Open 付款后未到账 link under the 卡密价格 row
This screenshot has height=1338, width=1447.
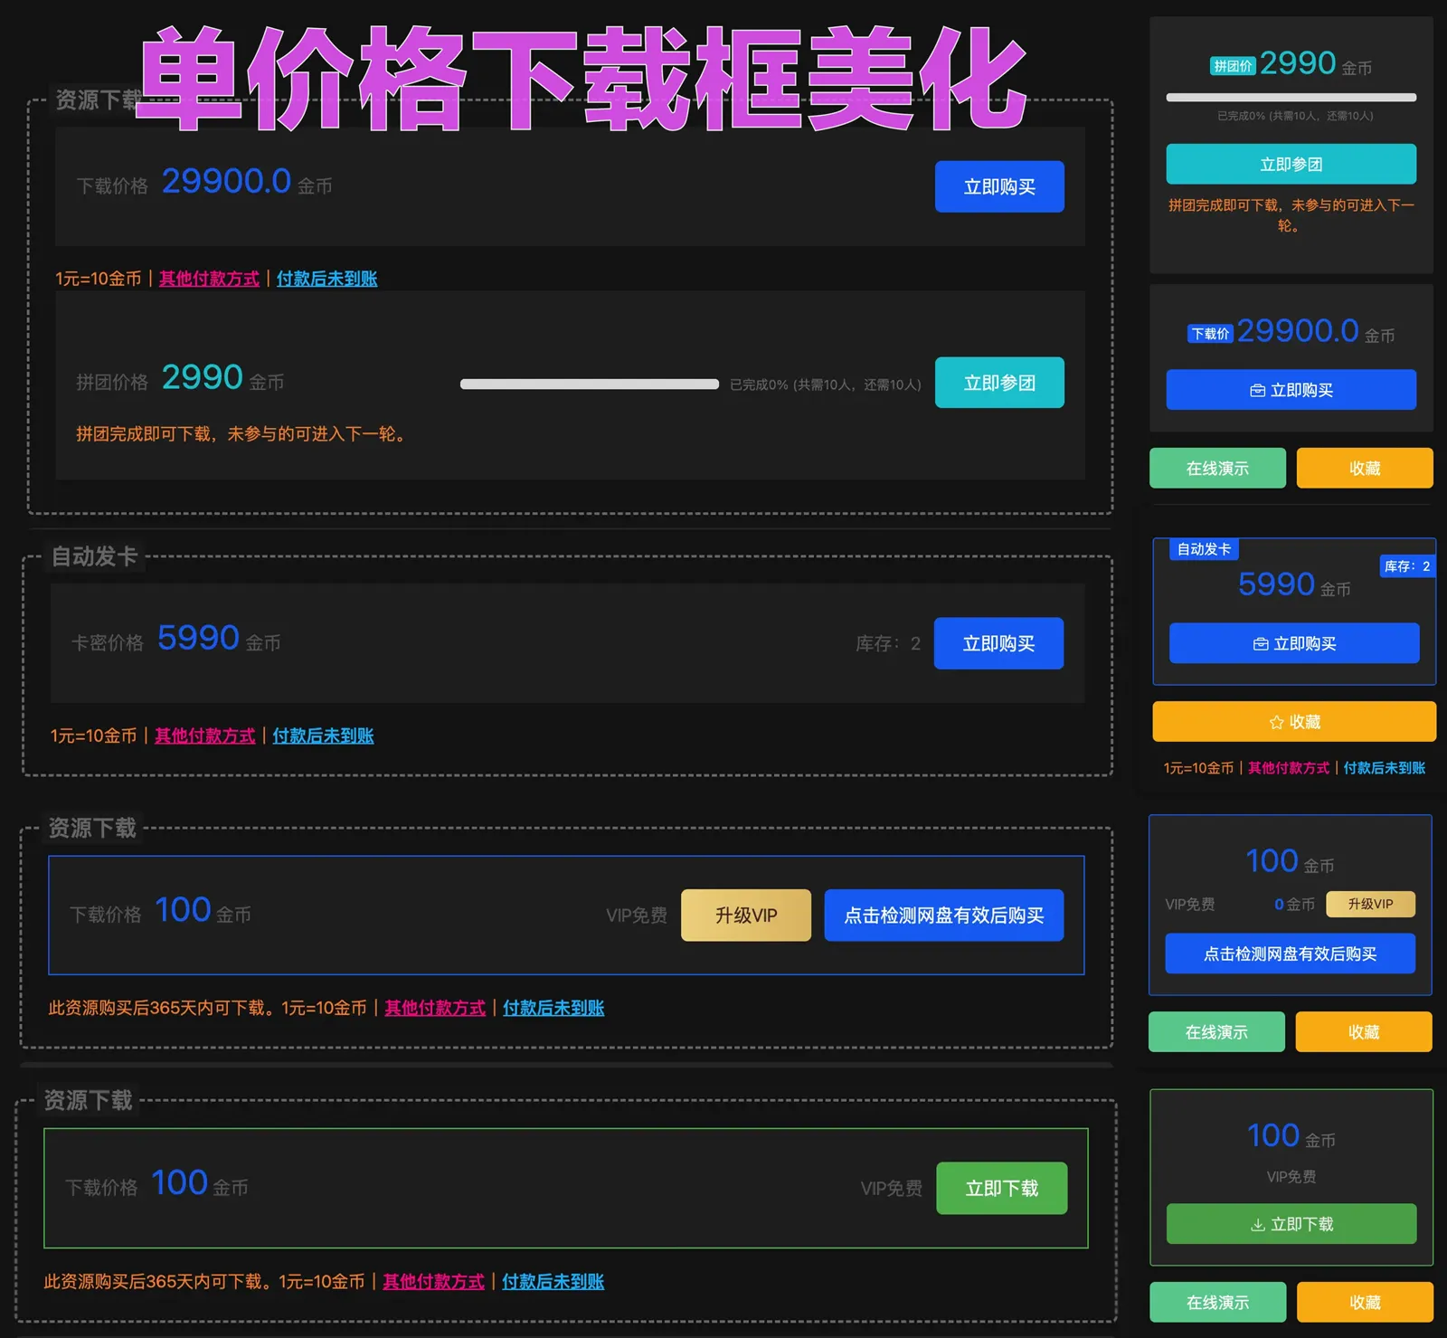click(323, 735)
